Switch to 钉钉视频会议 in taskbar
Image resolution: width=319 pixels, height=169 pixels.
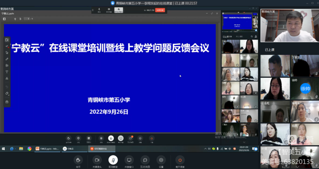[102, 149]
